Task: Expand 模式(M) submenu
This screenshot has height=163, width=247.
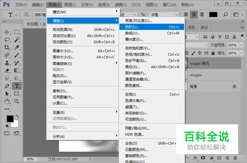Action: [x=83, y=12]
